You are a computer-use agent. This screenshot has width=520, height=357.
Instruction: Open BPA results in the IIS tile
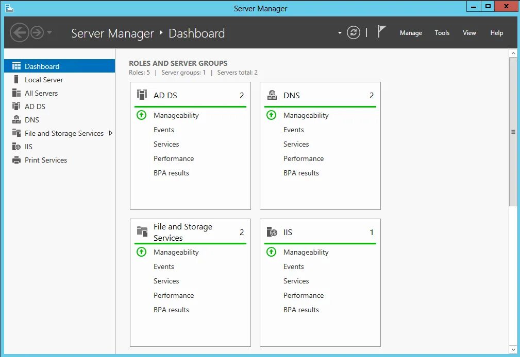pyautogui.click(x=301, y=310)
